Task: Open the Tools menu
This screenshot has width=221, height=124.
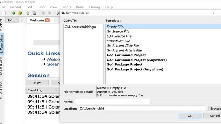Action: tap(67, 7)
